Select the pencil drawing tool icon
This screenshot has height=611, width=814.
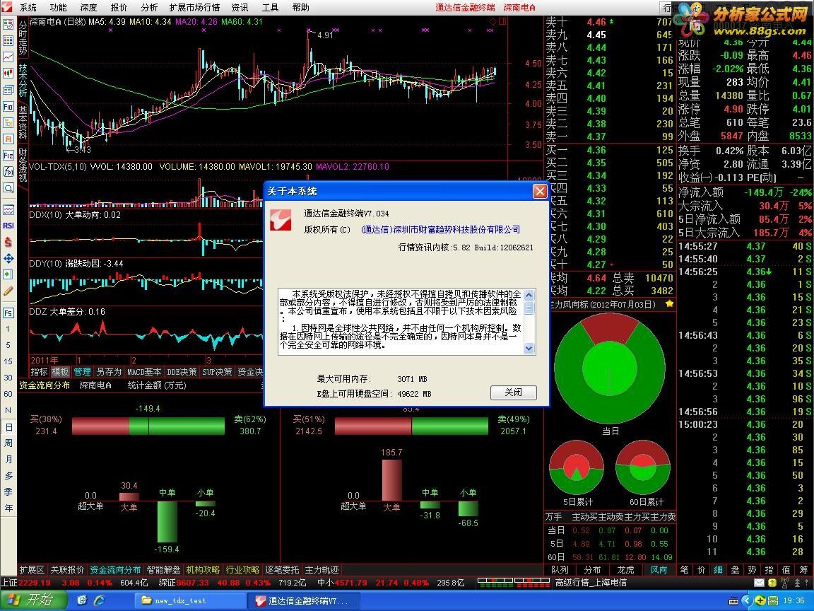coord(8,291)
